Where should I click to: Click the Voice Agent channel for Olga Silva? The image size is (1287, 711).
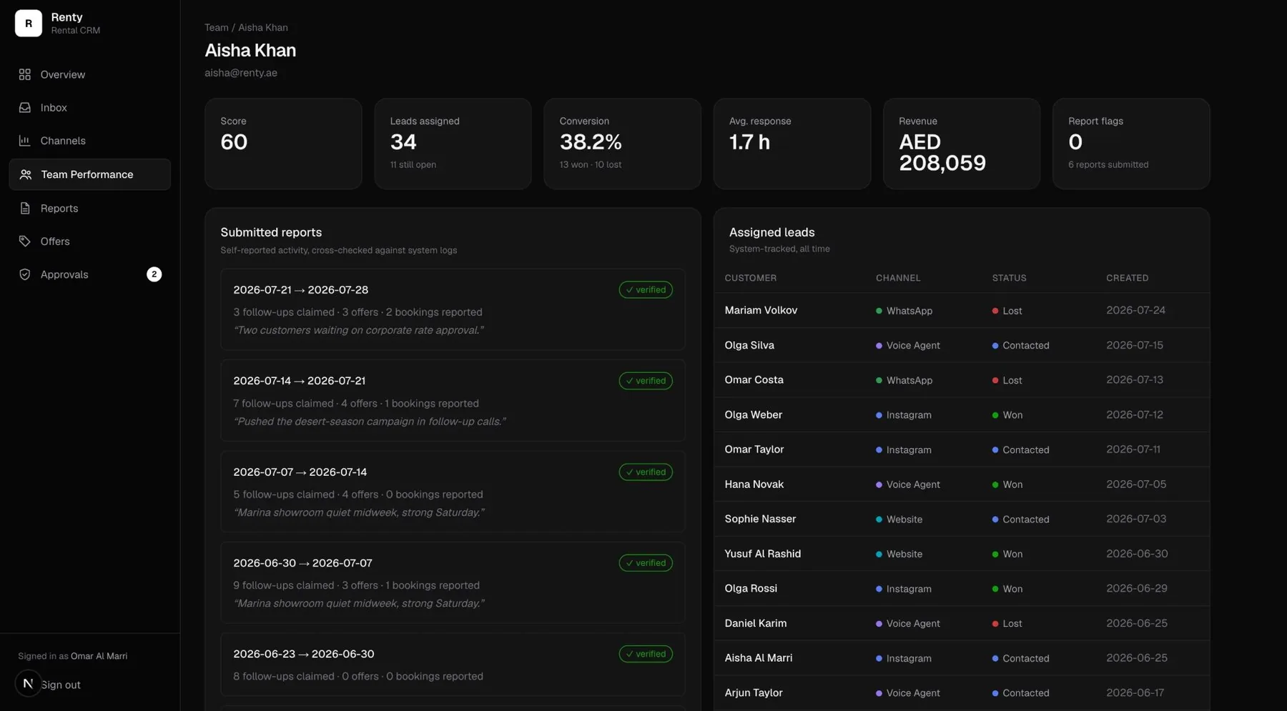[x=908, y=345]
